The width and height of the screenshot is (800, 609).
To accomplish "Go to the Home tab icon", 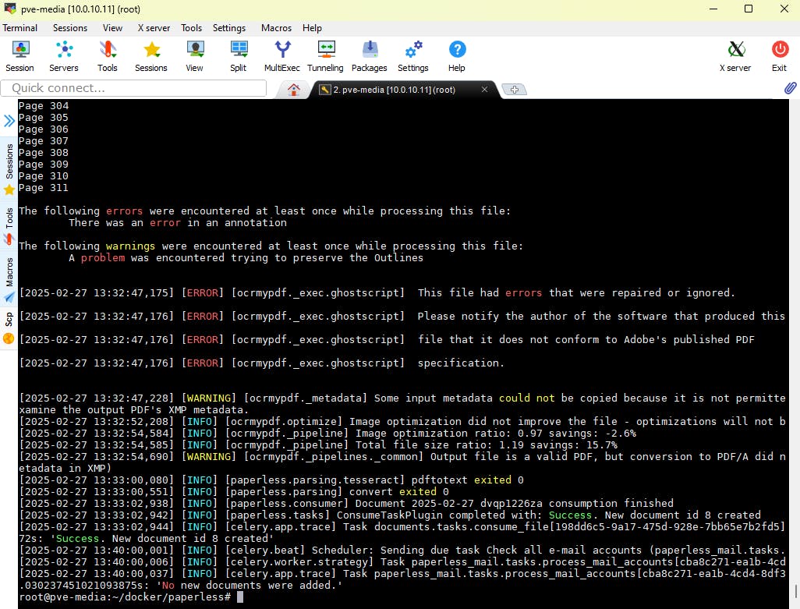I will (293, 90).
